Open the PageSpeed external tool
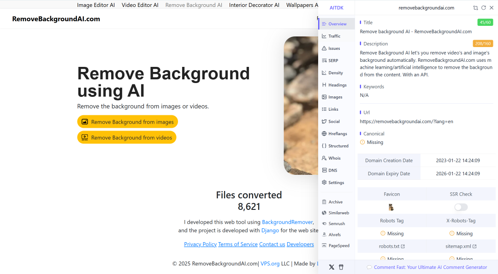 336,246
